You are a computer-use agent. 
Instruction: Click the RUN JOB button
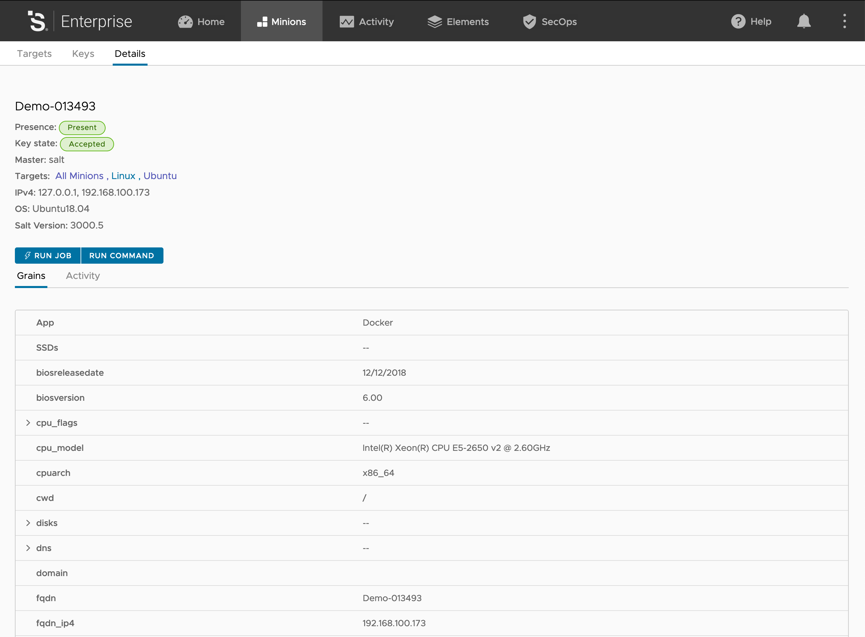pyautogui.click(x=48, y=256)
